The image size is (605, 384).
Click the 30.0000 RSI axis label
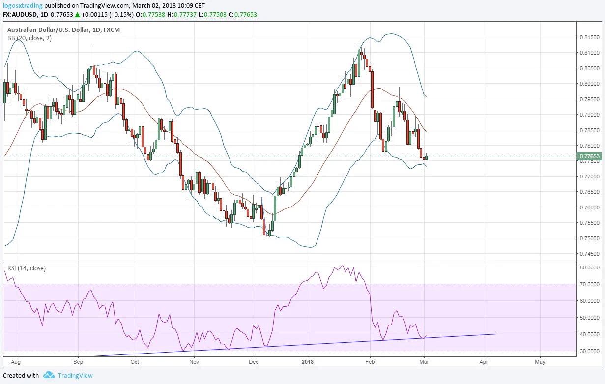tap(590, 351)
